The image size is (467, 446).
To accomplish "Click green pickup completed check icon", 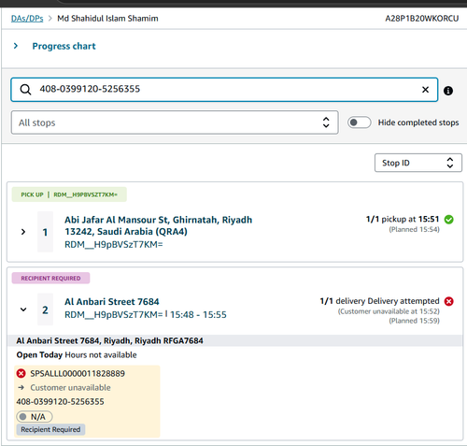I will pos(449,220).
